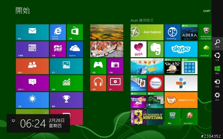Viewport: 223px width, 139px height.
Task: Open the WildTangent Games tile
Action: click(x=172, y=117)
